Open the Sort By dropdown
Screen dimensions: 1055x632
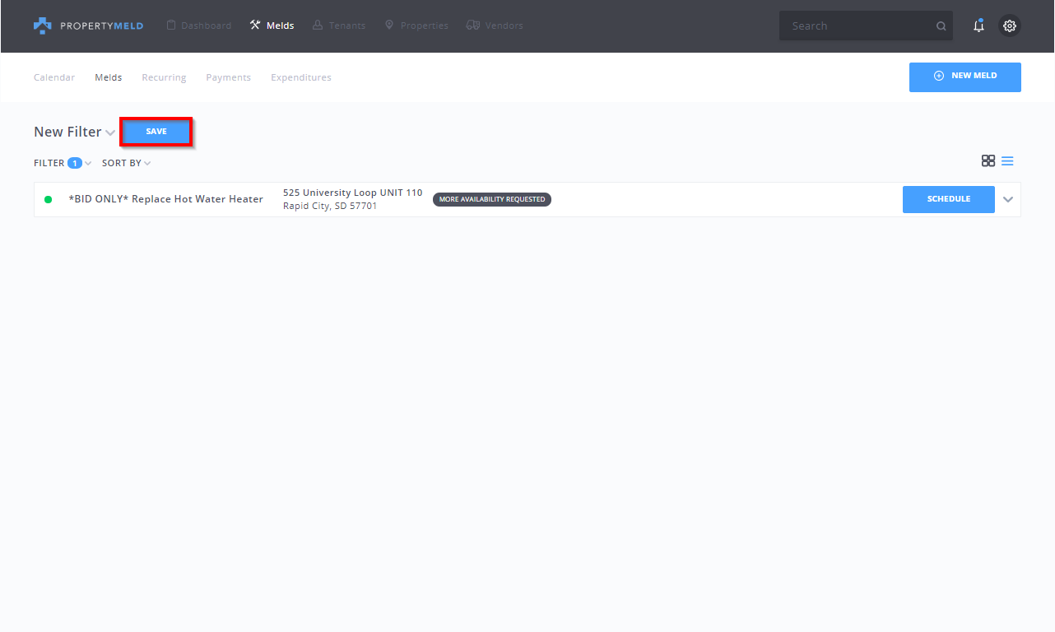126,163
